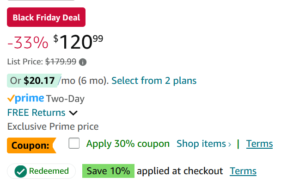The height and width of the screenshot is (189, 281).
Task: Click the orange Coupon badge
Action: 31,145
